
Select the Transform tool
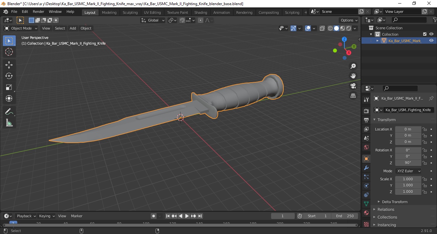9,98
